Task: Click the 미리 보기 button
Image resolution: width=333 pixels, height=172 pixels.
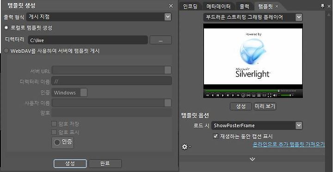Action: tap(265, 106)
